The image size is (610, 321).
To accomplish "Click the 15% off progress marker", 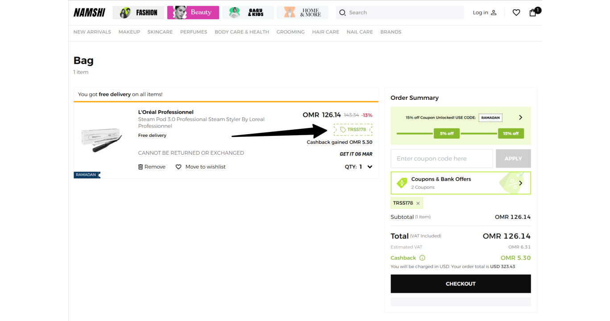I will pyautogui.click(x=511, y=133).
